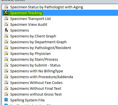Click the report icon next to Specimen View Audit
This screenshot has height=105, width=118.
pos(6,24)
